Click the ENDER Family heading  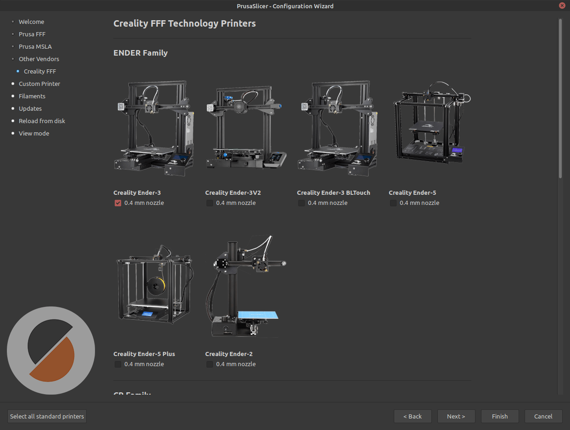(140, 53)
